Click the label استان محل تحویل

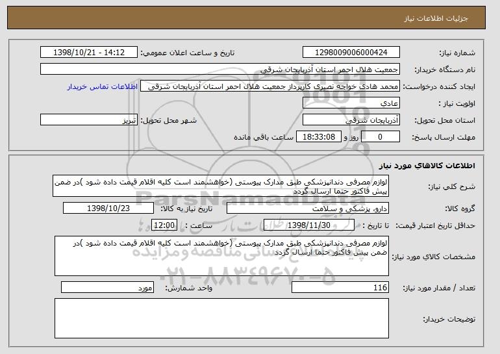(445, 121)
